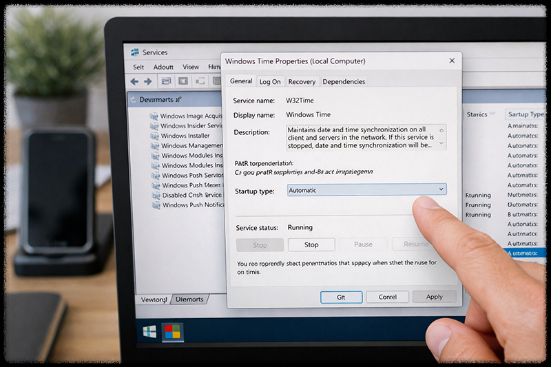Click the gear icon for Windows Insider Servi
This screenshot has height=367, width=551.
tap(154, 126)
